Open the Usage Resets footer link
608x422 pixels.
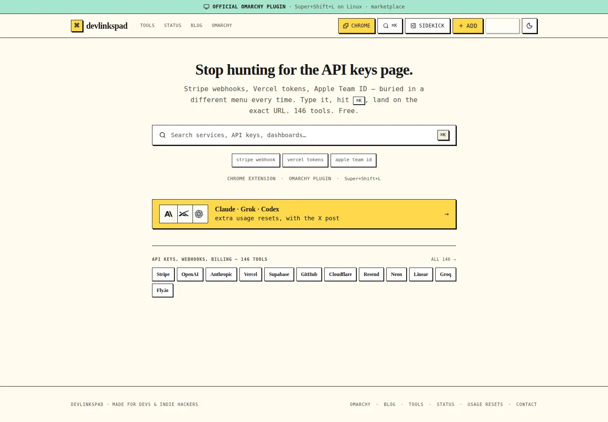485,405
